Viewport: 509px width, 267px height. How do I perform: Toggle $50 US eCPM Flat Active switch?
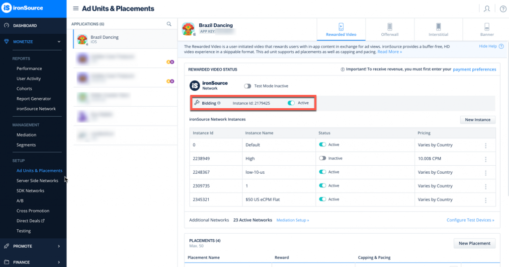pyautogui.click(x=322, y=199)
